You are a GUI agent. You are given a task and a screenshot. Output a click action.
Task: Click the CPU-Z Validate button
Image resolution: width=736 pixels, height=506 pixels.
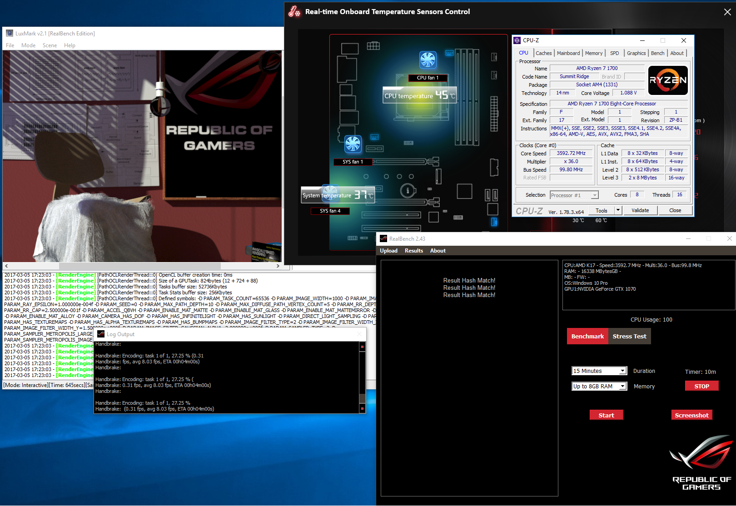click(x=640, y=210)
